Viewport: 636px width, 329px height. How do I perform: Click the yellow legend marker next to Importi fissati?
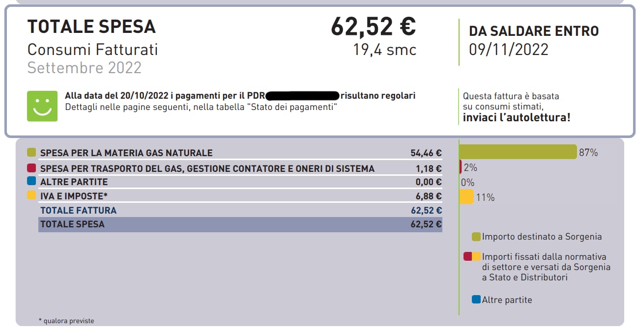coord(476,256)
